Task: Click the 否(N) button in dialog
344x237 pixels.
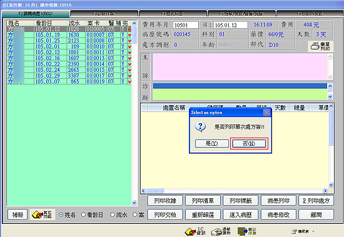Action: pos(249,144)
